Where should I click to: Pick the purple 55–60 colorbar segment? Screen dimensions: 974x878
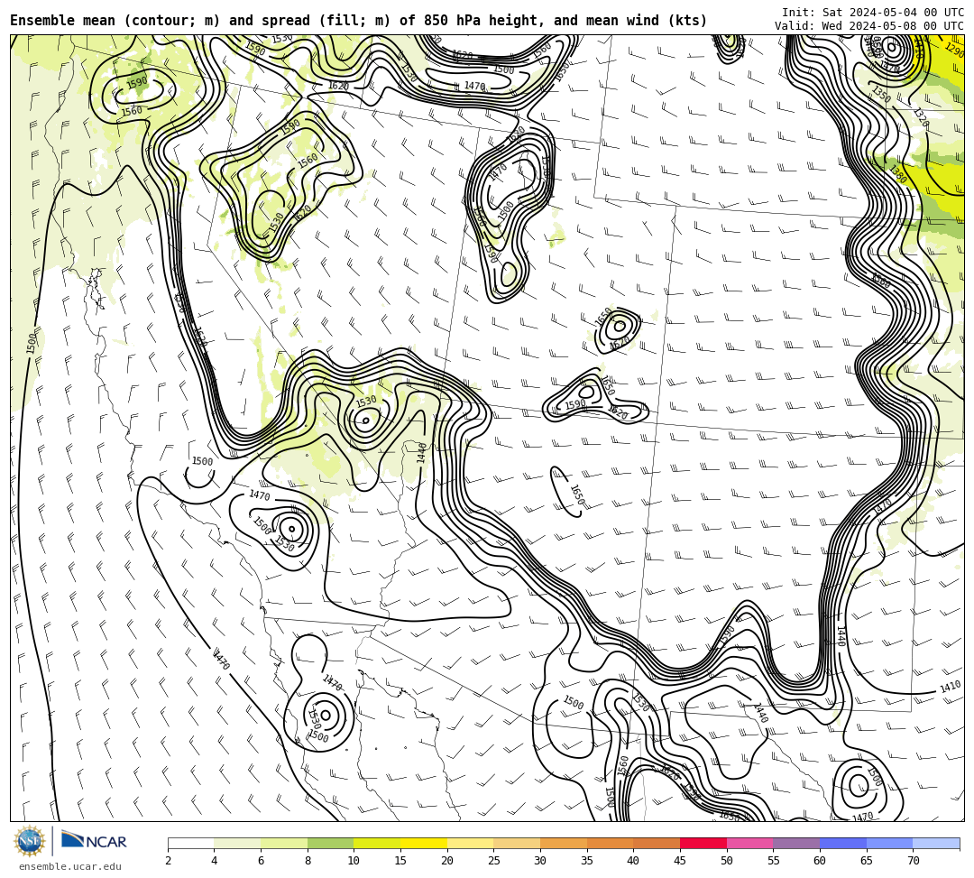(x=796, y=843)
